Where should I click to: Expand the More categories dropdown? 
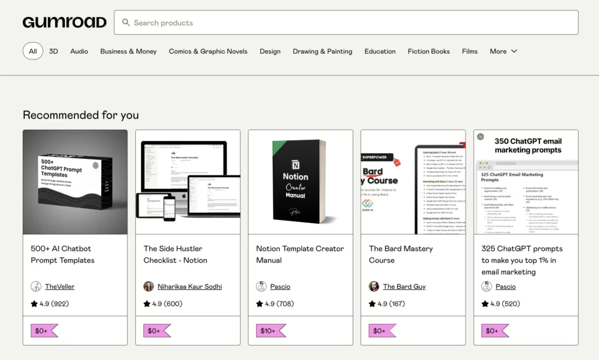tap(503, 51)
